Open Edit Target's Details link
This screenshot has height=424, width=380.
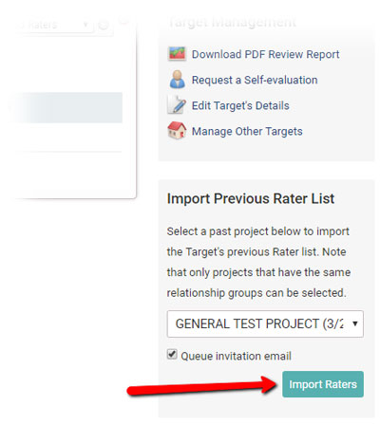(x=240, y=105)
